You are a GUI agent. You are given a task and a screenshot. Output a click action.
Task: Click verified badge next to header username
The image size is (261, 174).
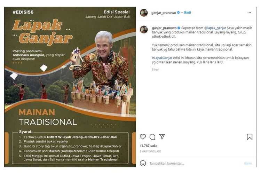[x=179, y=13]
